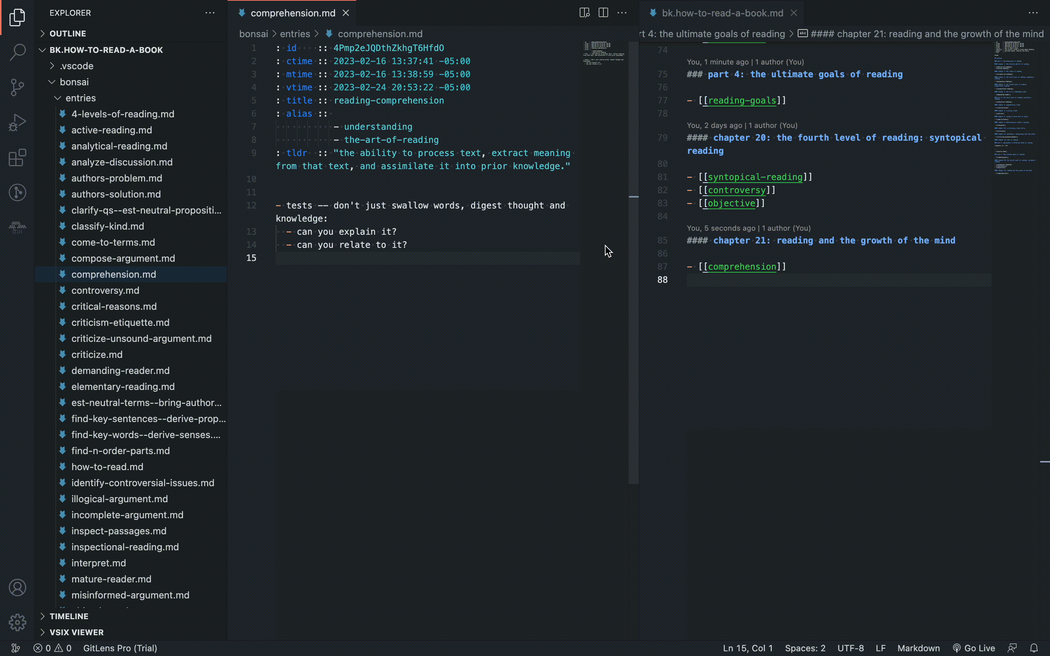Collapse the BK.HOW-TO-READ-A-BOOK root folder
Screen dimensions: 1050x656
pos(131,50)
